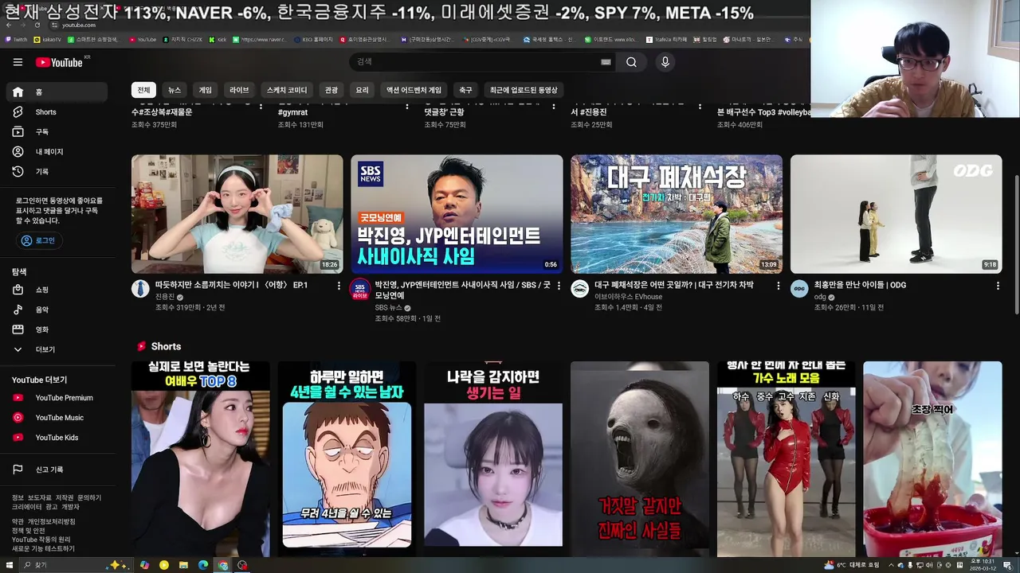
Task: Click the EVhouse channel avatar
Action: click(579, 289)
